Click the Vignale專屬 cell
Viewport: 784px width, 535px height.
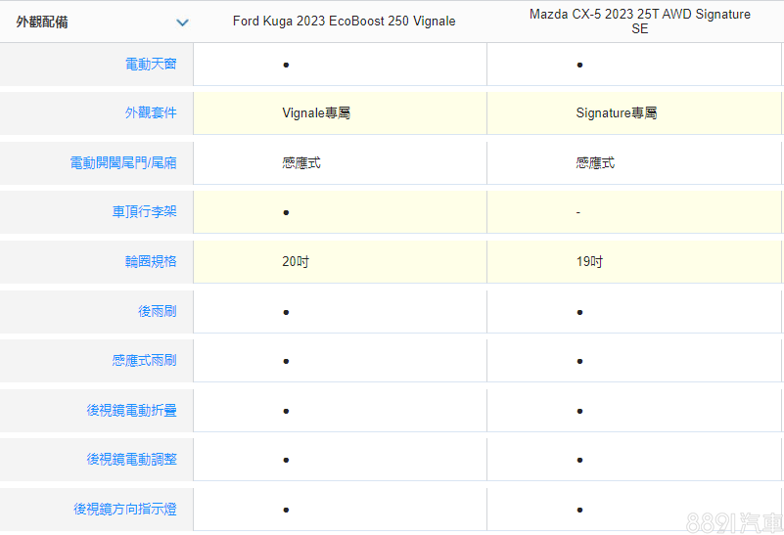pyautogui.click(x=316, y=113)
